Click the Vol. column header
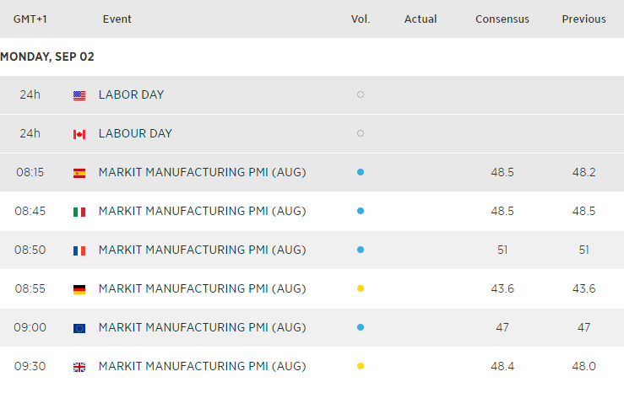The width and height of the screenshot is (624, 393). (x=361, y=19)
